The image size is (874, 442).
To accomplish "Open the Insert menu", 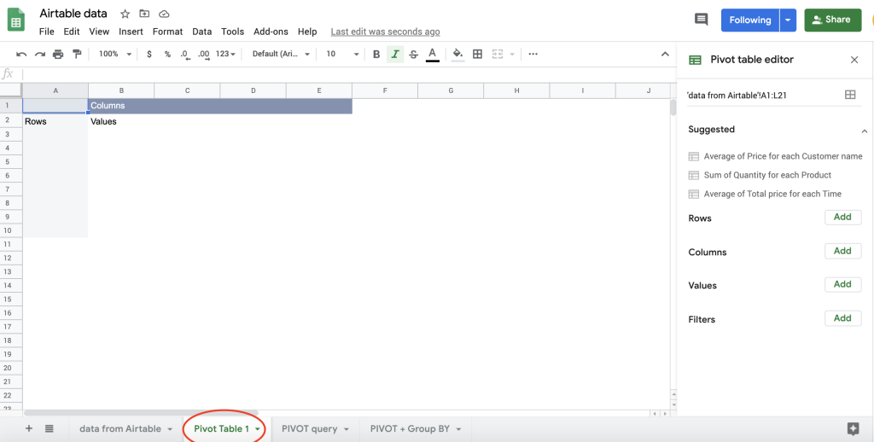I will click(131, 32).
